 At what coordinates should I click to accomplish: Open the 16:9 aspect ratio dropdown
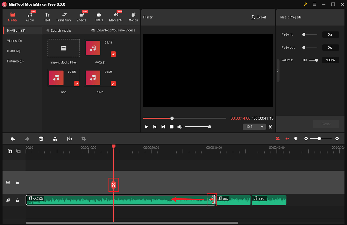[254, 126]
